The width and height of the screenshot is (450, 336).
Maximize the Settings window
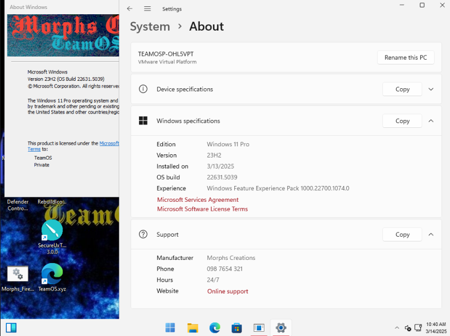tap(422, 5)
